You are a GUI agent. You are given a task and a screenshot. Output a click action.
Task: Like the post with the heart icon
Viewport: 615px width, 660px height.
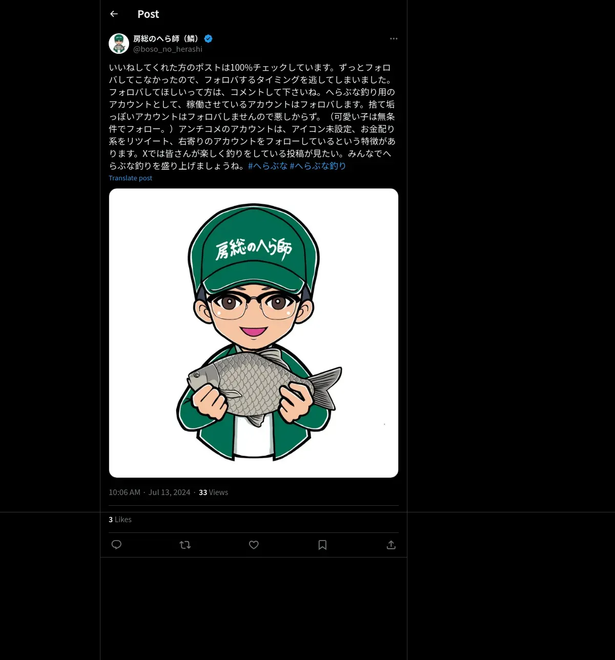click(x=254, y=545)
